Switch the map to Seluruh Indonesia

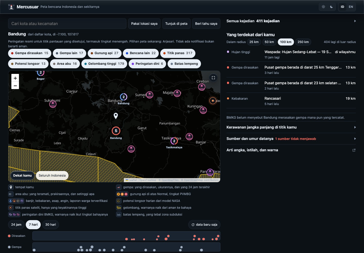pyautogui.click(x=52, y=176)
